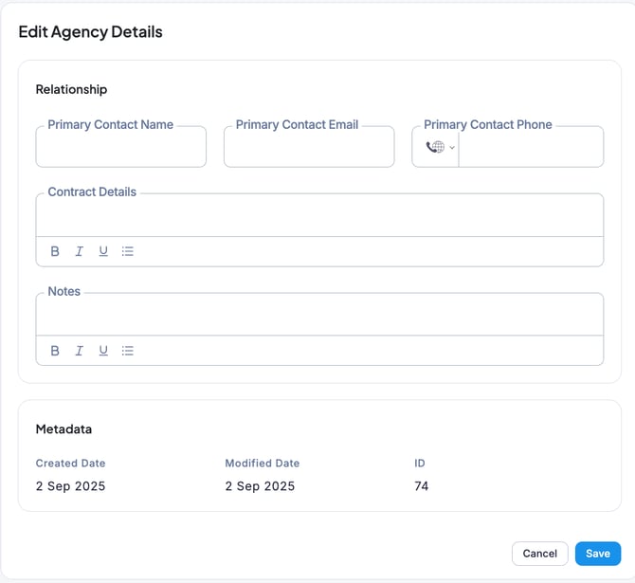The width and height of the screenshot is (635, 583).
Task: Open the phone country code dropdown
Action: tap(440, 147)
